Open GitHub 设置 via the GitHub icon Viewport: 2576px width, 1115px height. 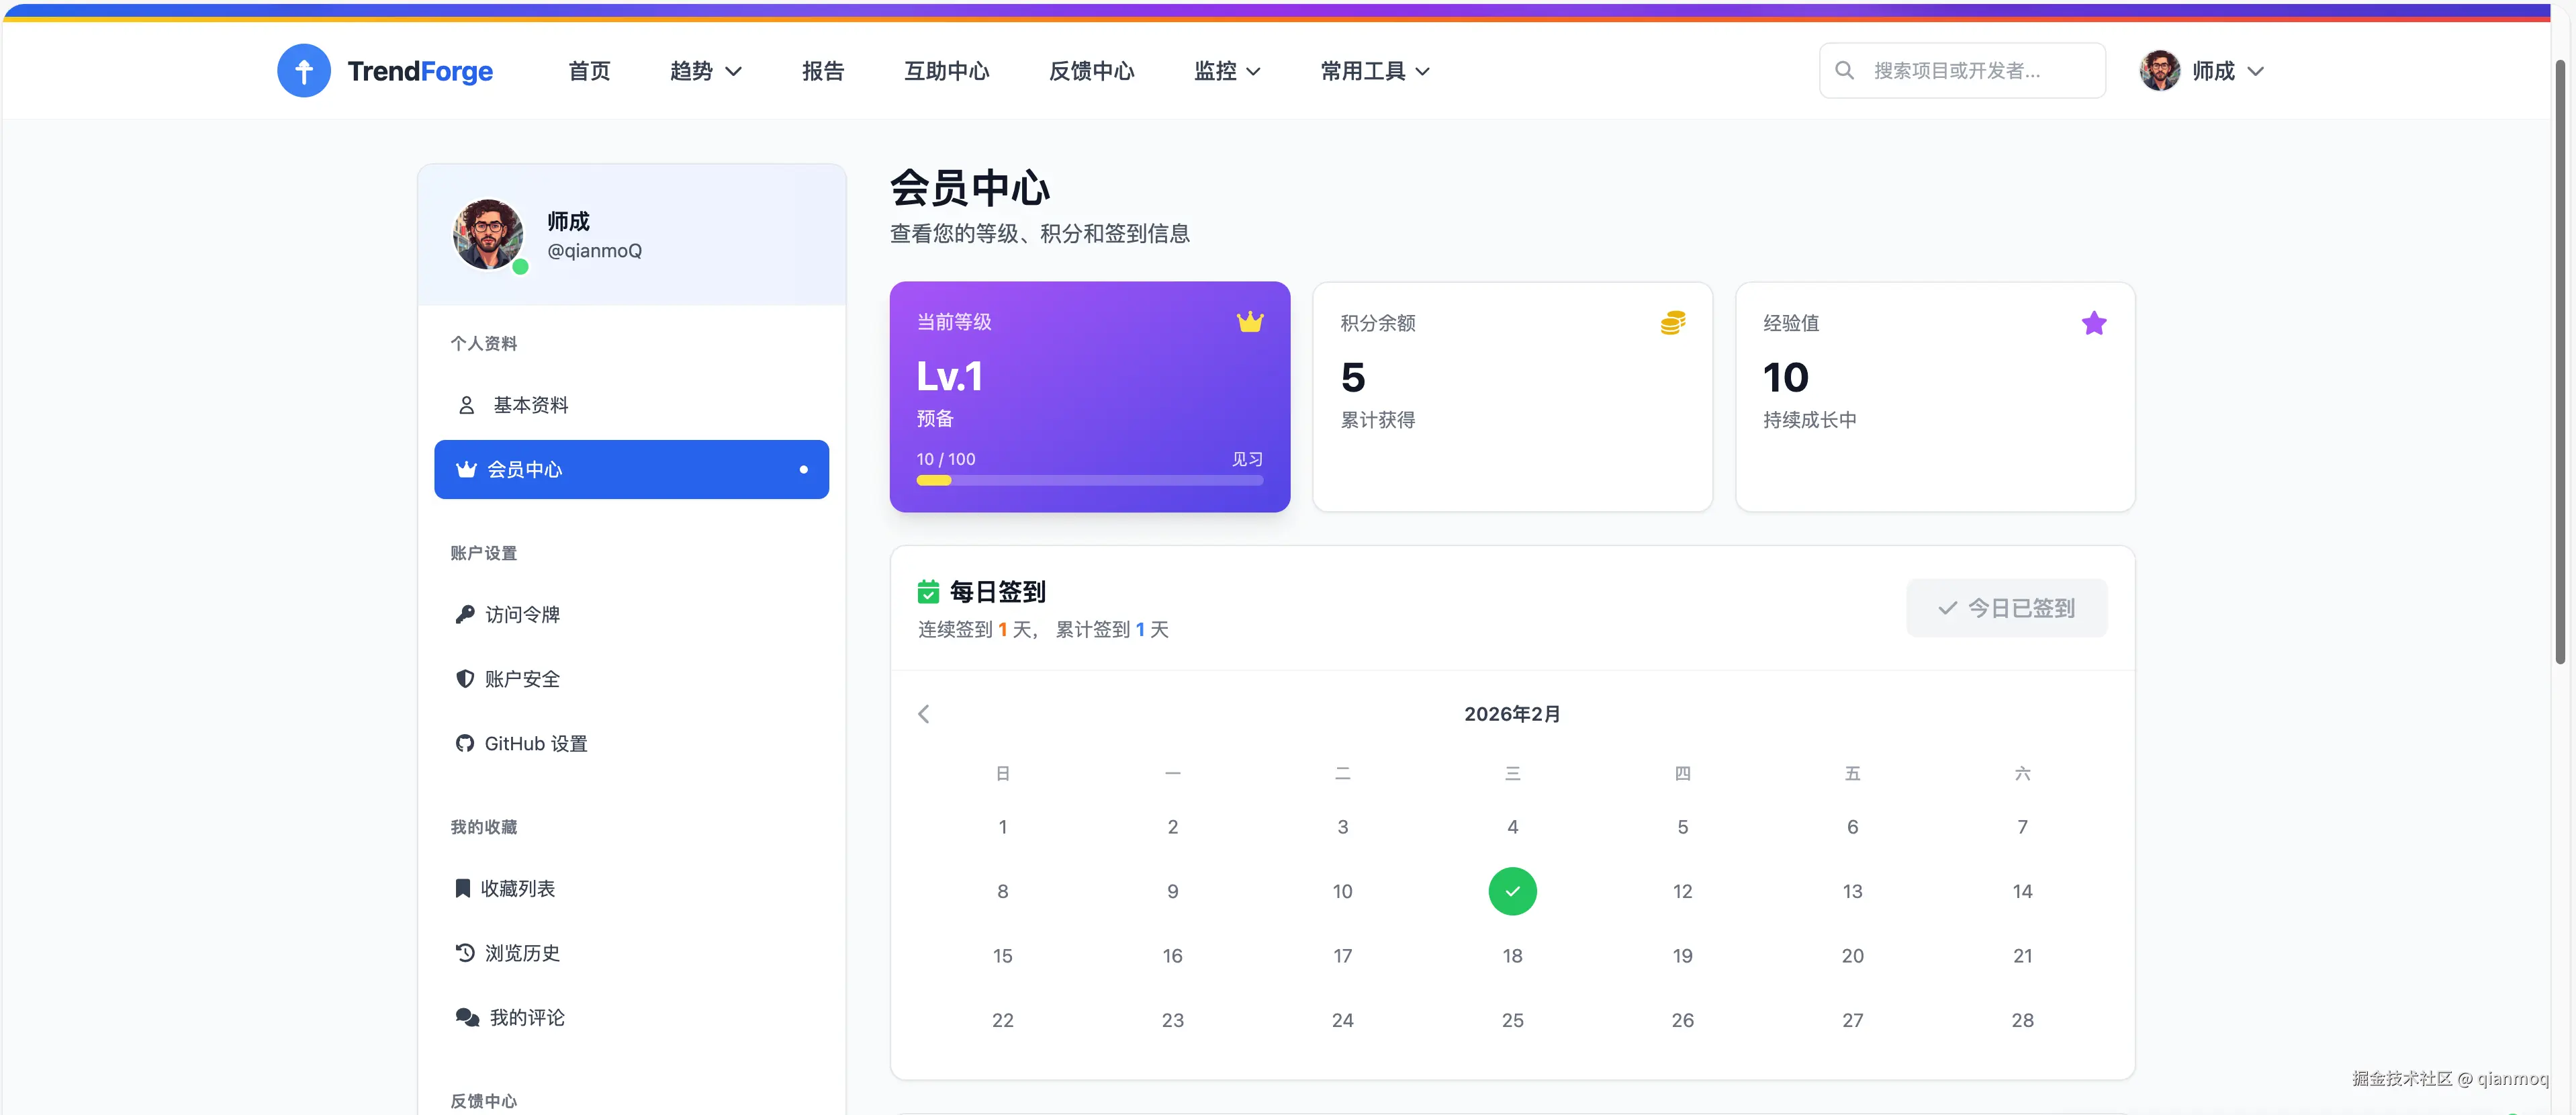coord(465,743)
